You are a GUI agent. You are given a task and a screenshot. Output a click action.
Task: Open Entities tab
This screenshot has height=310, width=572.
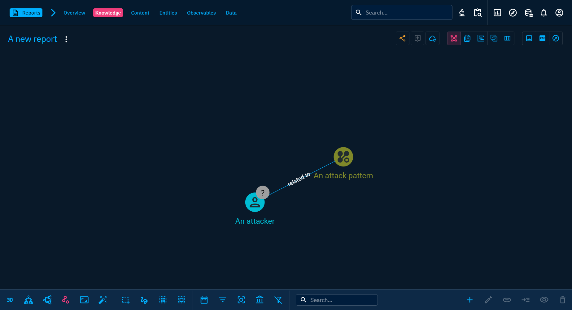pos(168,13)
